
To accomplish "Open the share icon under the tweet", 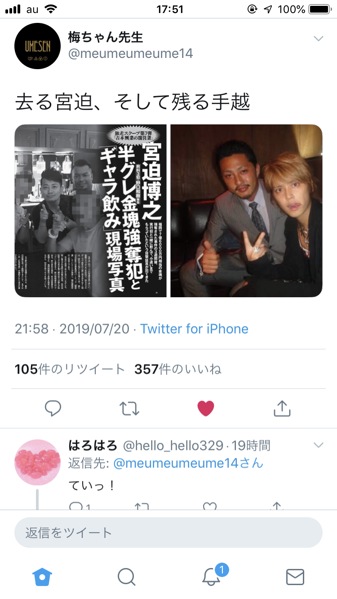I will [282, 408].
